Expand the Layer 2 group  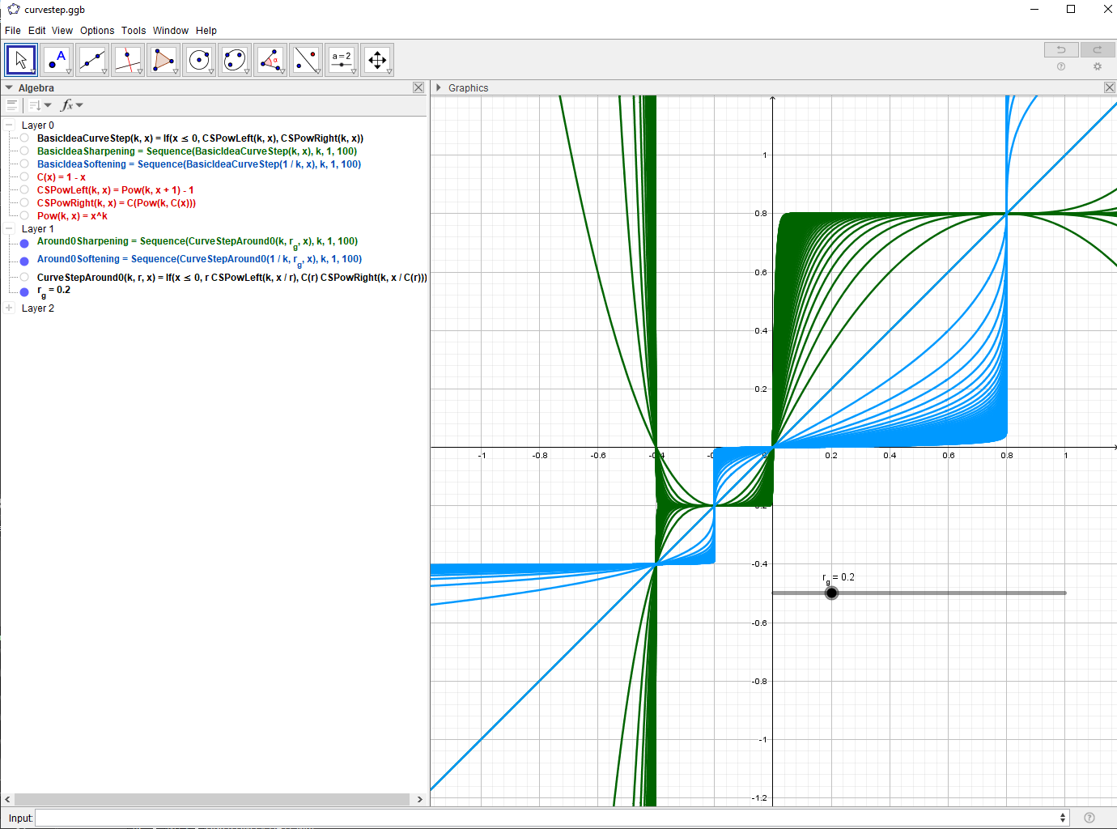9,308
